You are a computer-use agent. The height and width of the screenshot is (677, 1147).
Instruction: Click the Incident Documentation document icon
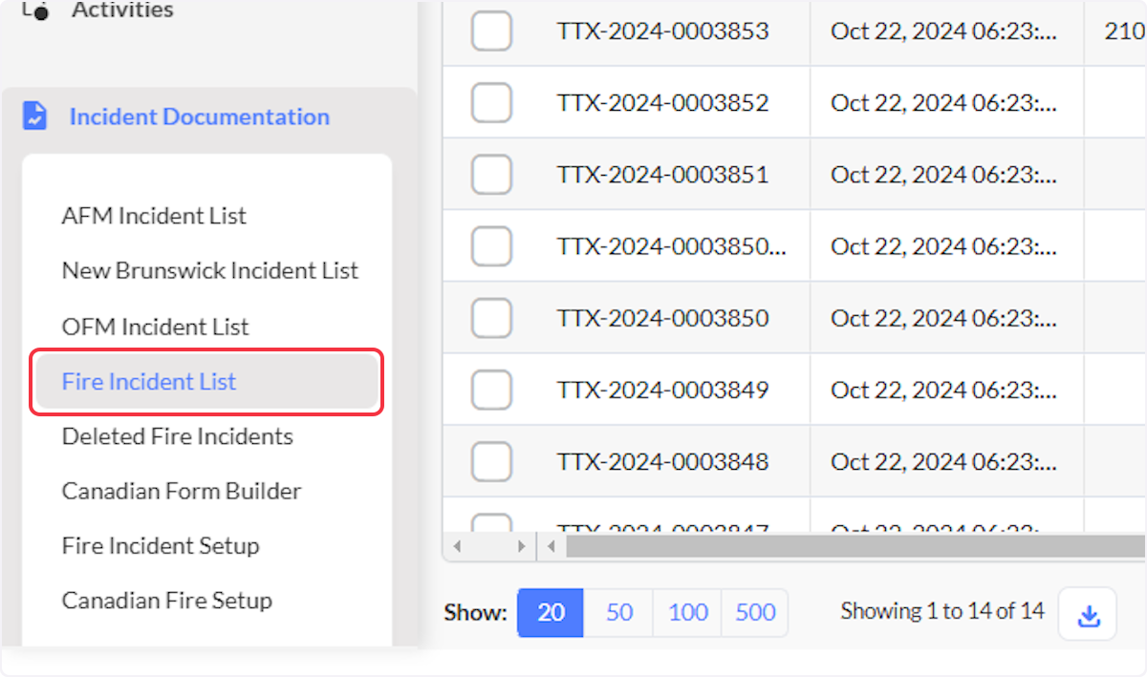click(x=34, y=116)
